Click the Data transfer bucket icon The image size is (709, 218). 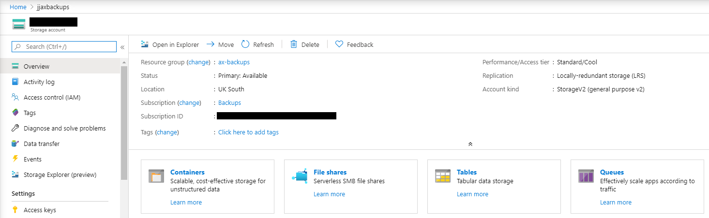click(x=15, y=144)
